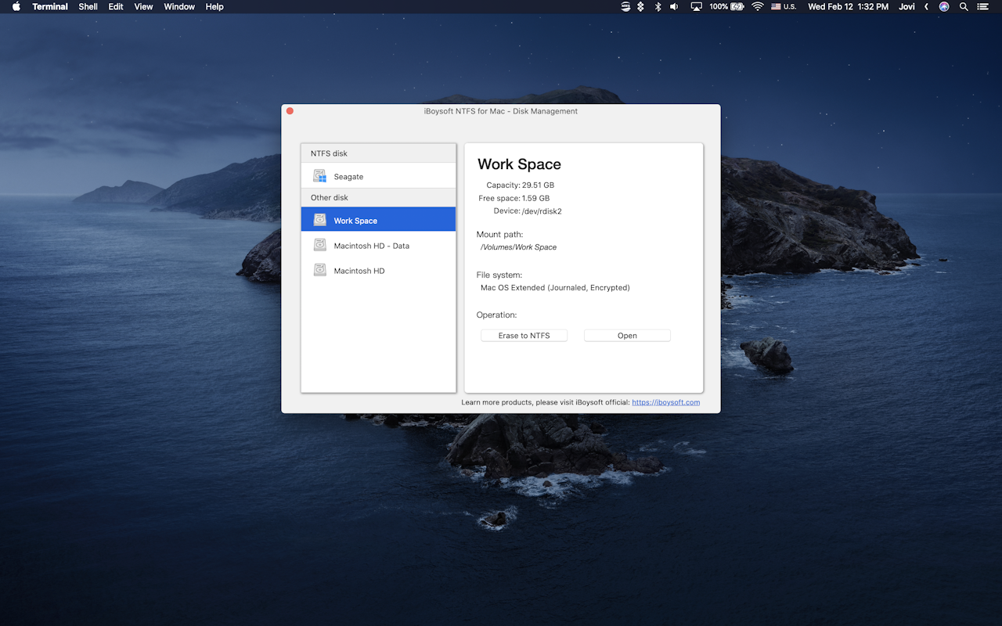Click the battery charging indicator
This screenshot has height=626, width=1002.
[x=729, y=6]
